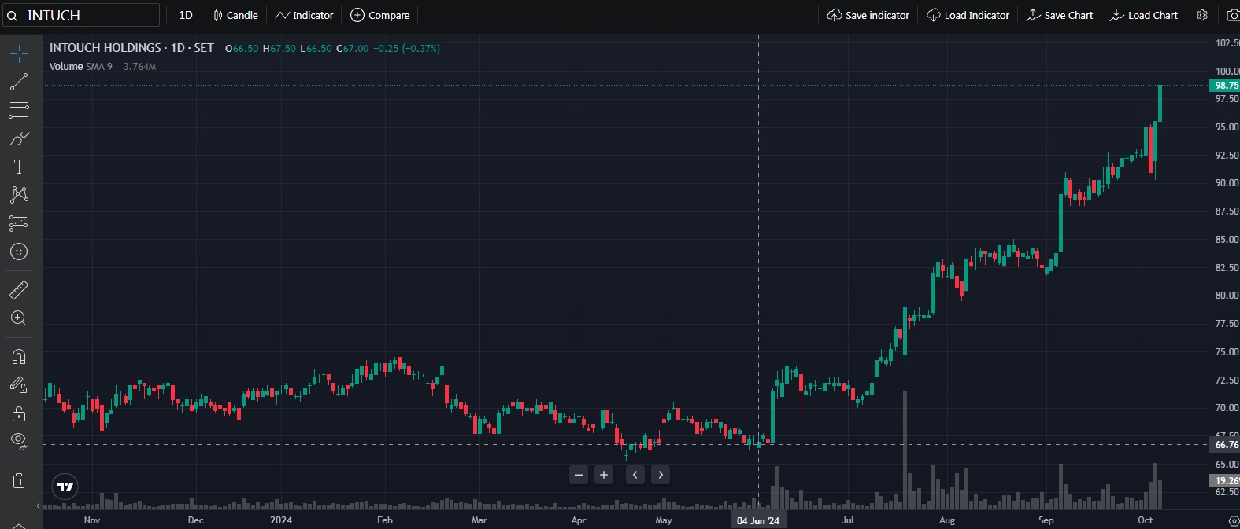Toggle lock all drawing tools
Image resolution: width=1240 pixels, height=529 pixels.
(19, 413)
